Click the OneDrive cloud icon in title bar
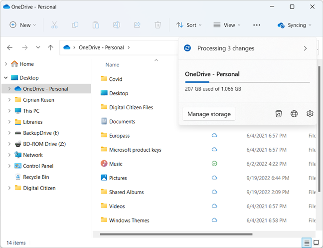The image size is (323, 248). coord(6,6)
